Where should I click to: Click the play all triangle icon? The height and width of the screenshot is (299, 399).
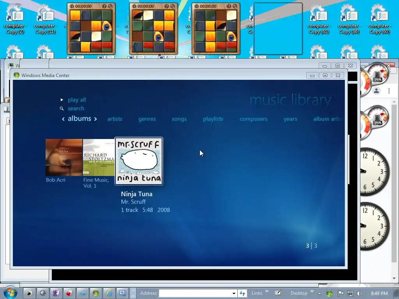point(62,100)
